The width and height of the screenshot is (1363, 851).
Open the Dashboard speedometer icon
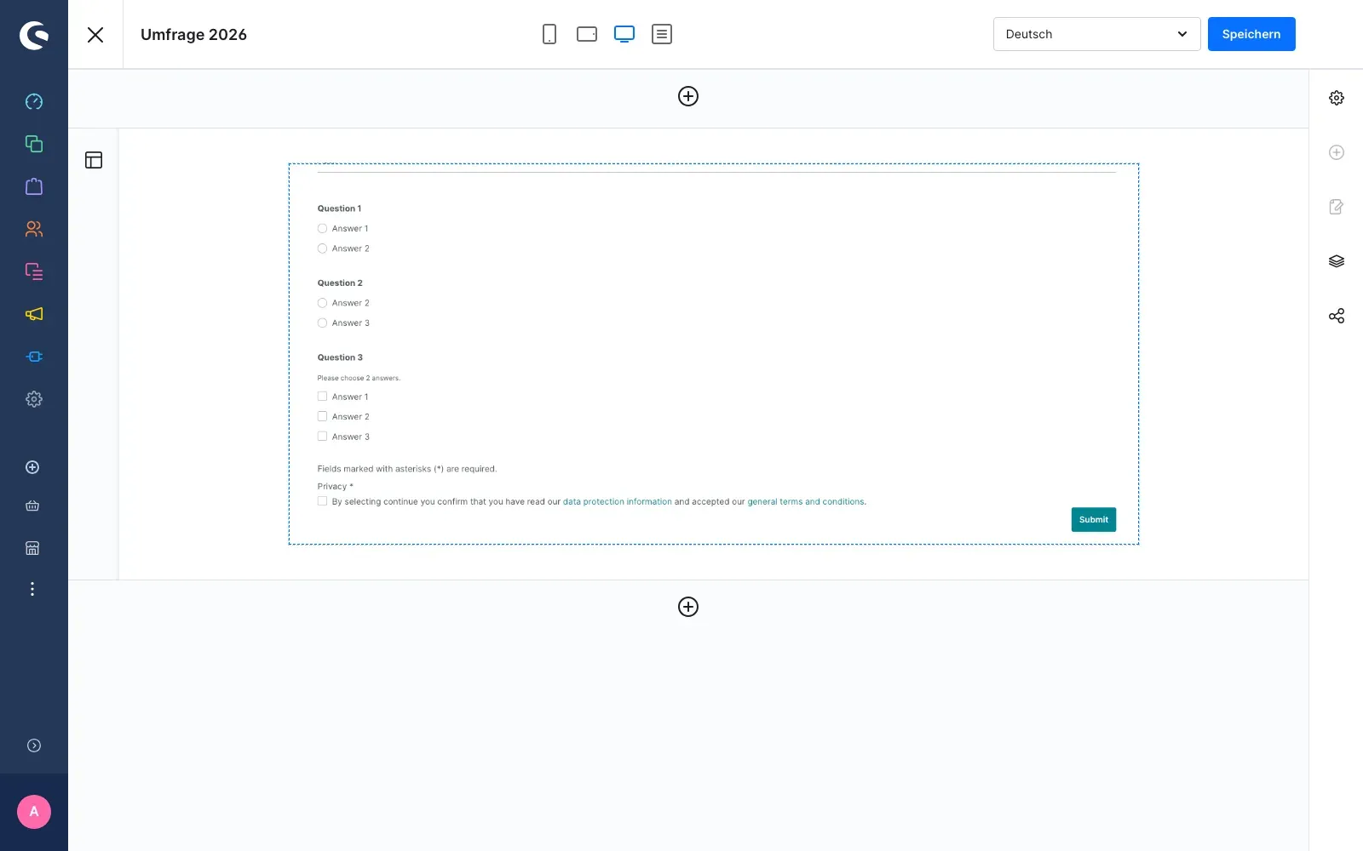(x=34, y=101)
